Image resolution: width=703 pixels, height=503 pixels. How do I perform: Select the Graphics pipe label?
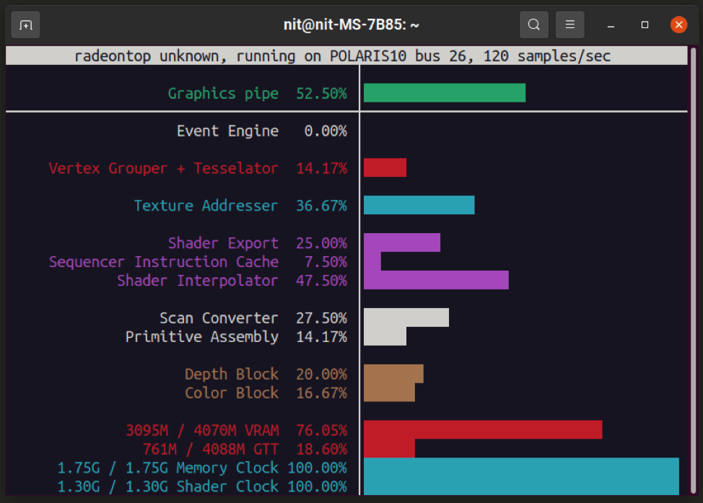223,93
